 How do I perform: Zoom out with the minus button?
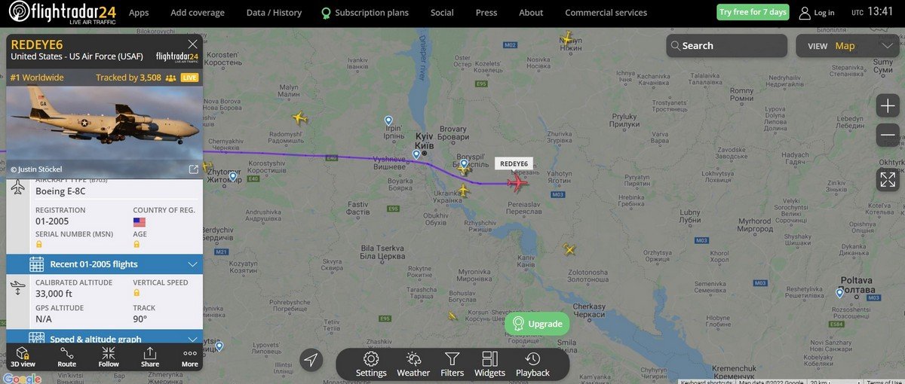click(x=888, y=136)
